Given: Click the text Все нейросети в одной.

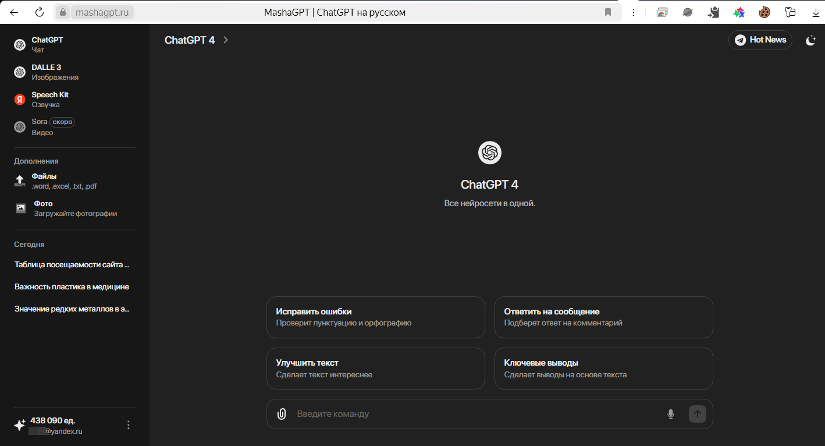Looking at the screenshot, I should (490, 203).
